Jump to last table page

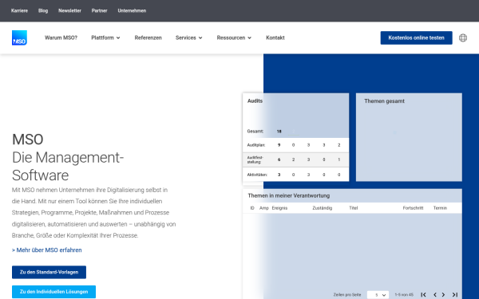454,294
